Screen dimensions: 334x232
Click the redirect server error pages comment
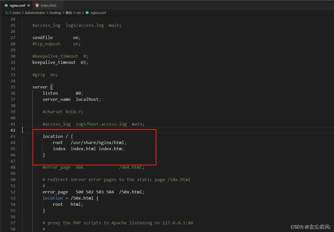click(x=116, y=180)
